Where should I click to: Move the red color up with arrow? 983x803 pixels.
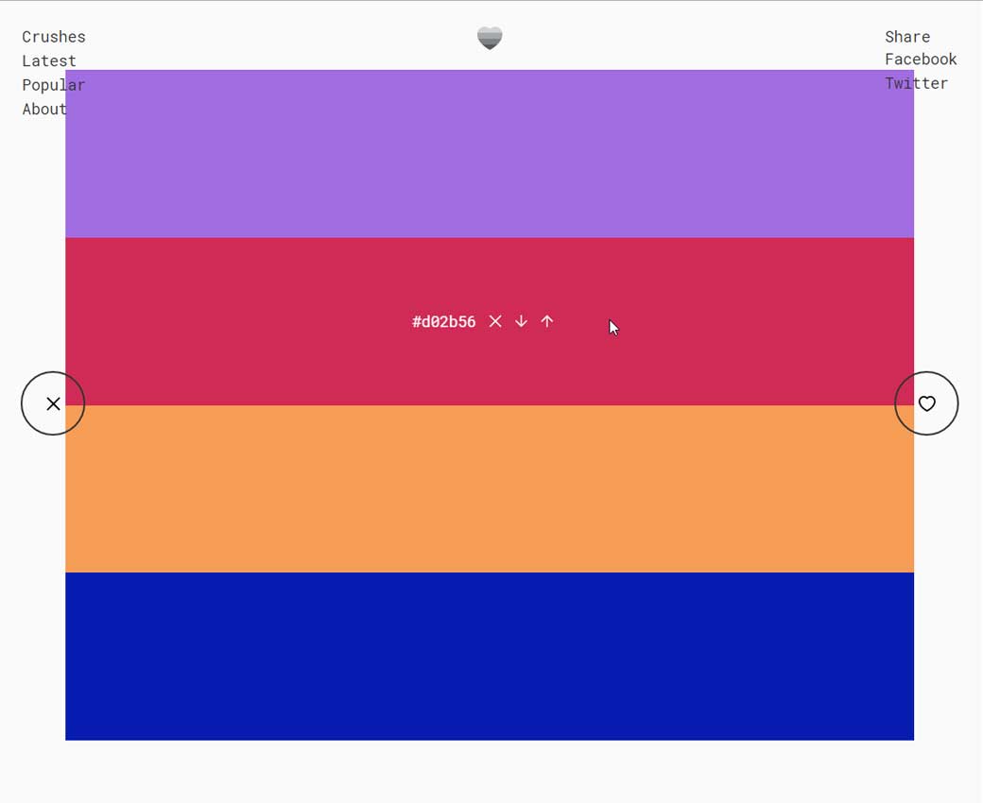(x=547, y=322)
